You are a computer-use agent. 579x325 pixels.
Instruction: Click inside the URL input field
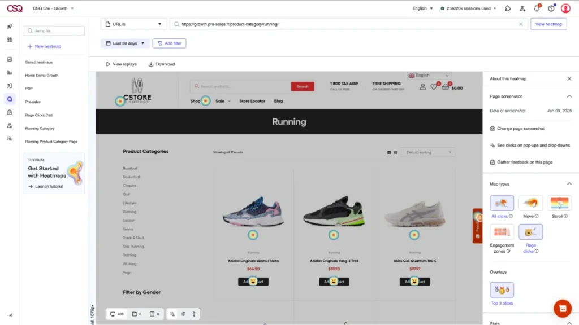click(339, 24)
